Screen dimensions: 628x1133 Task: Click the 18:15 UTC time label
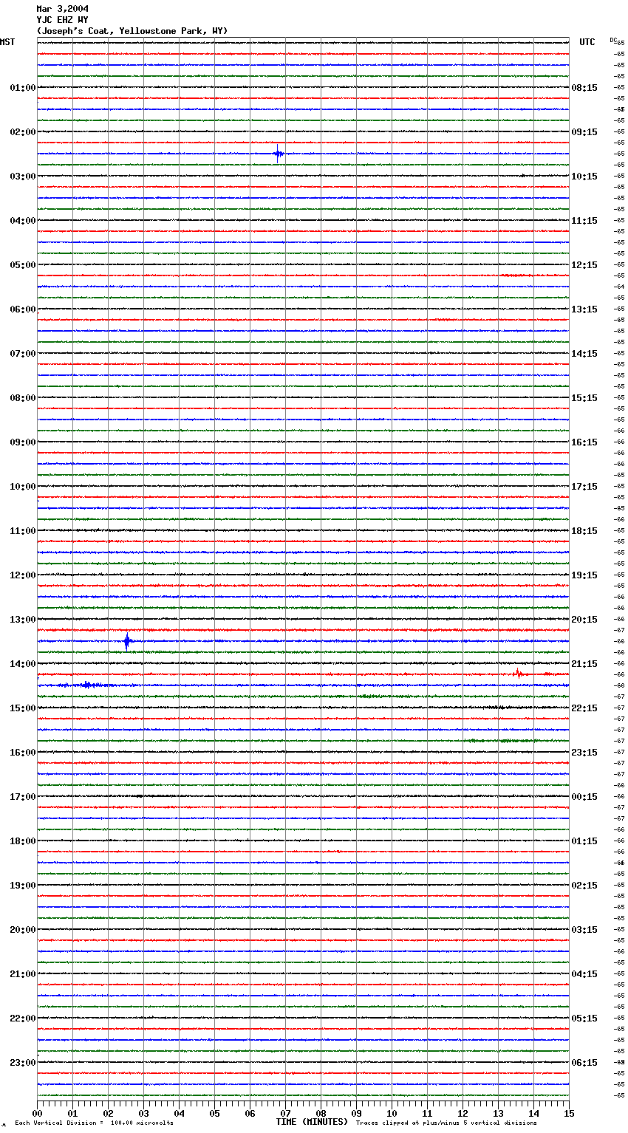584,531
